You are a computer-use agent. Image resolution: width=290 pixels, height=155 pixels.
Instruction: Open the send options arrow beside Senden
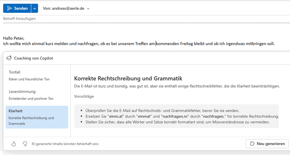click(x=35, y=8)
